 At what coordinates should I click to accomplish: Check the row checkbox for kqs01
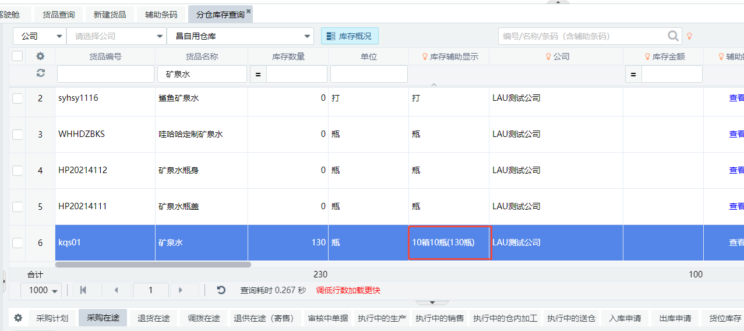coord(17,242)
